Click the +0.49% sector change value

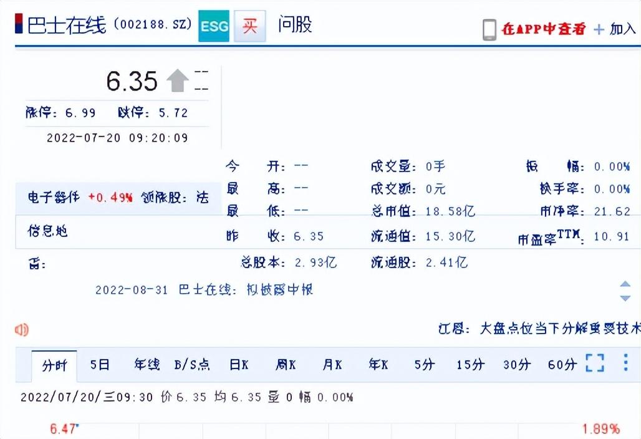point(110,198)
